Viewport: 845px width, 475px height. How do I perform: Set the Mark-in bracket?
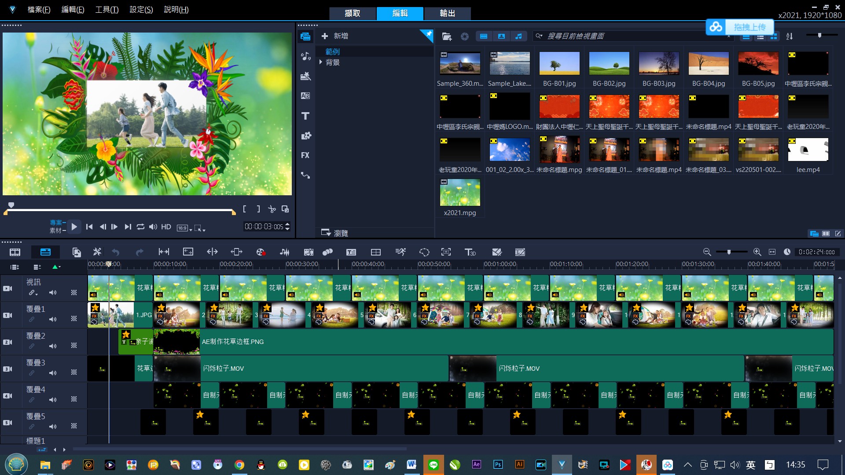tap(245, 209)
